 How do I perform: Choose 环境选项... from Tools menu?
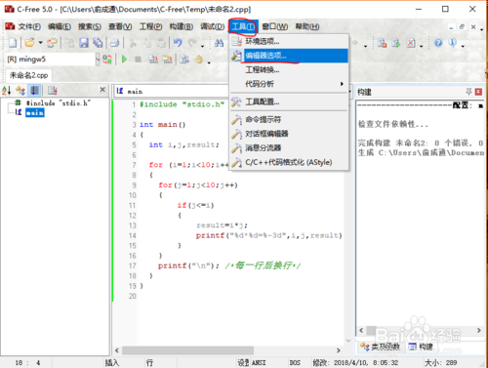coord(289,41)
